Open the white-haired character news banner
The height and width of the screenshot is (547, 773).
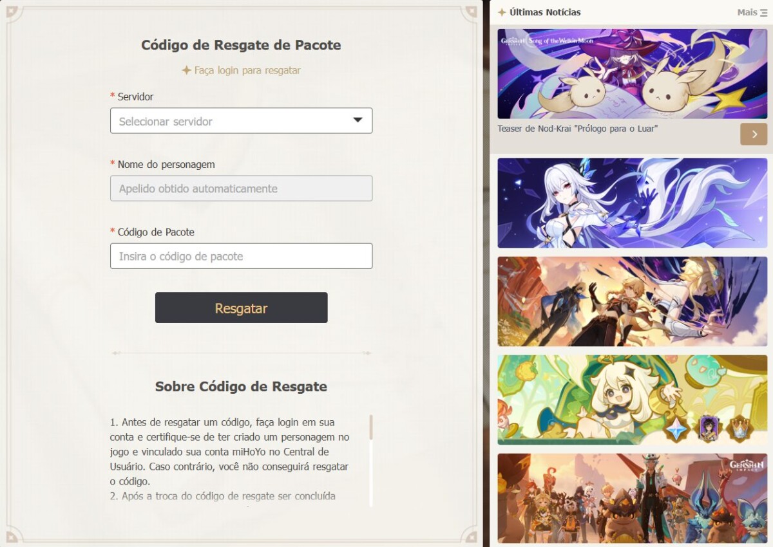[632, 203]
